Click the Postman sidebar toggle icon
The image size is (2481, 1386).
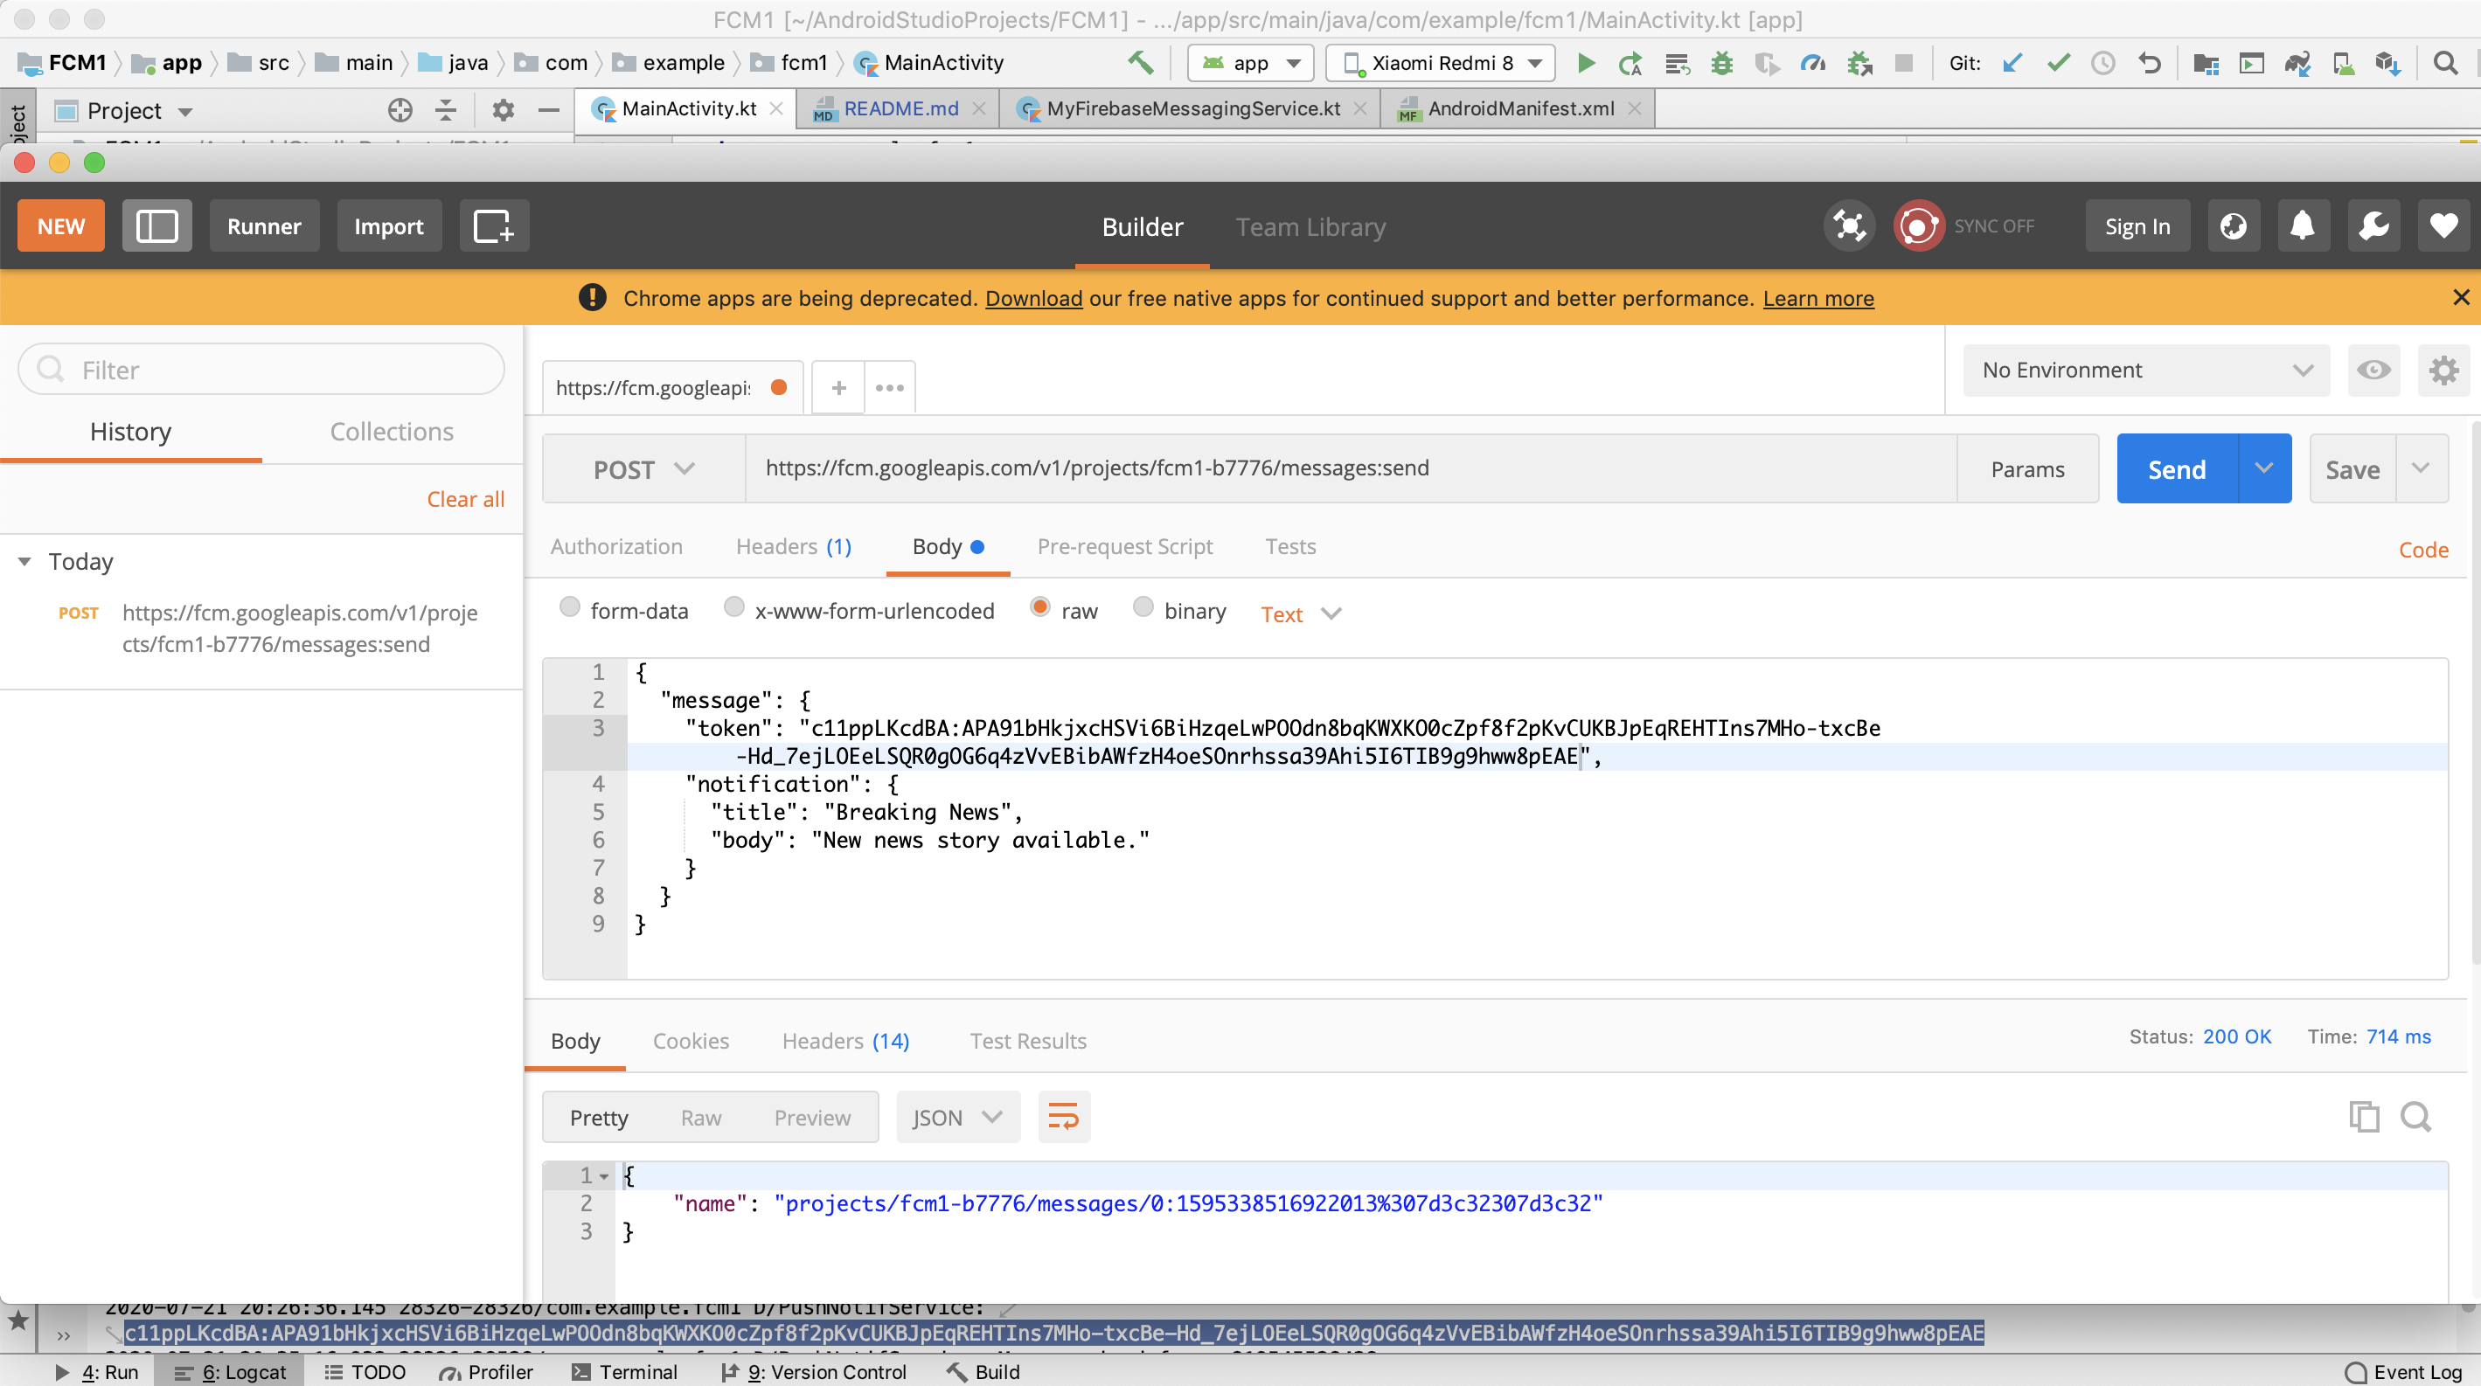coord(156,226)
